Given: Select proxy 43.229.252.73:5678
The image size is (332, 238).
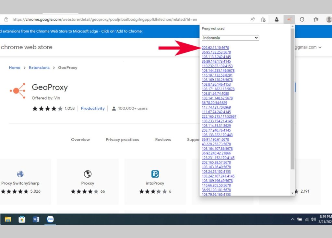Looking at the screenshot, I should [216, 144].
